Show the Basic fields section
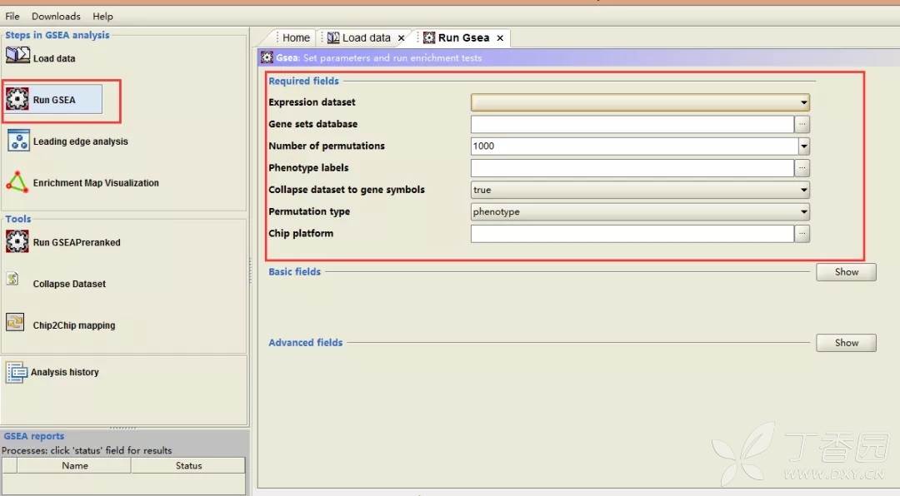The image size is (900, 496). click(846, 272)
